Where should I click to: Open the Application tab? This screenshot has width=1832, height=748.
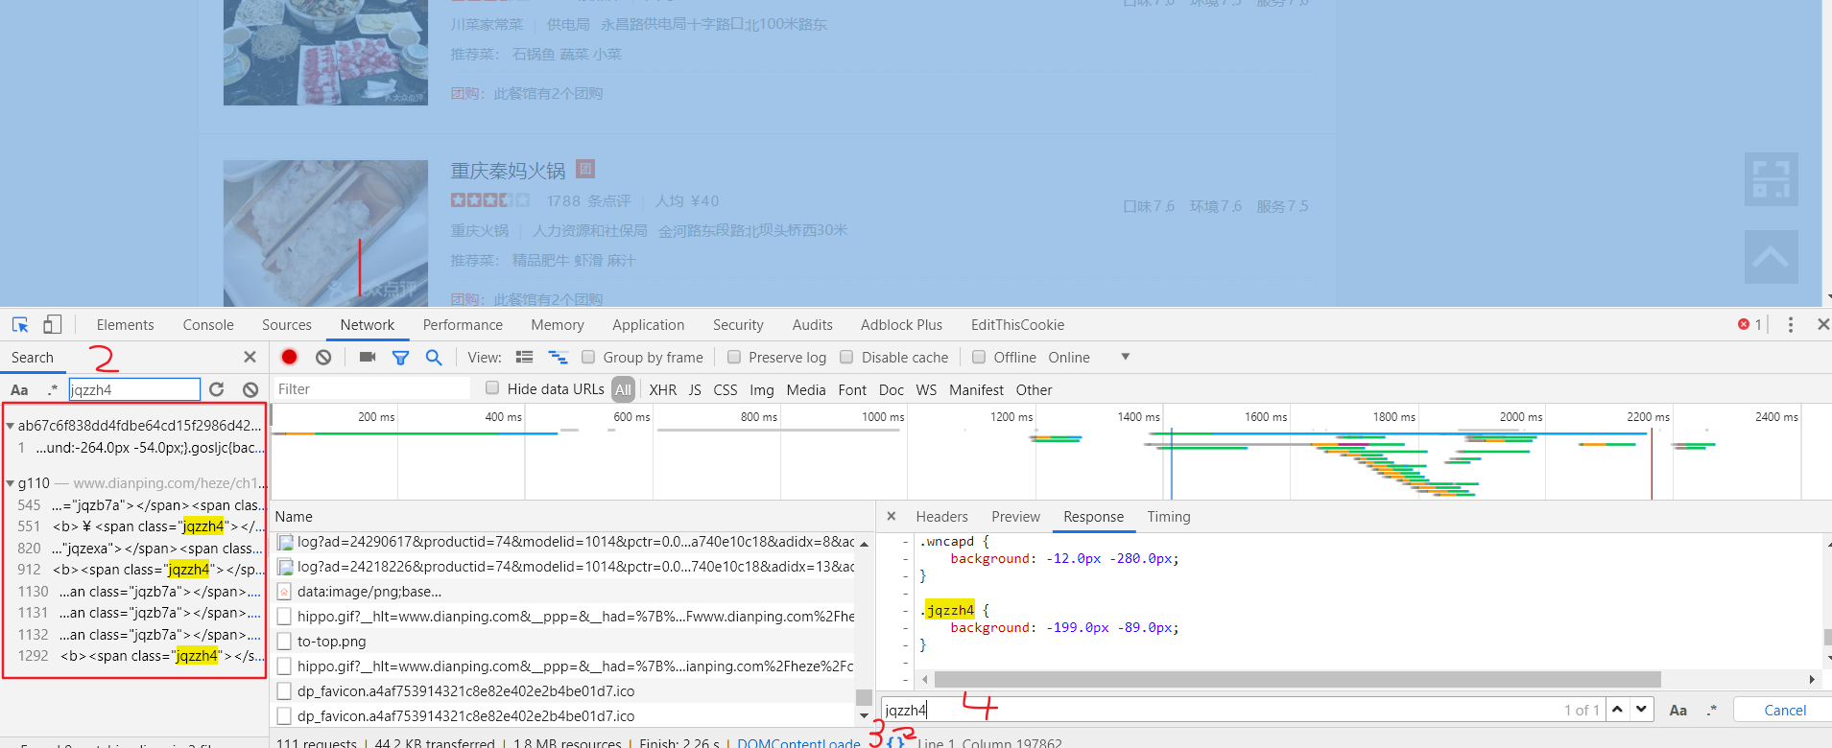[x=649, y=325]
